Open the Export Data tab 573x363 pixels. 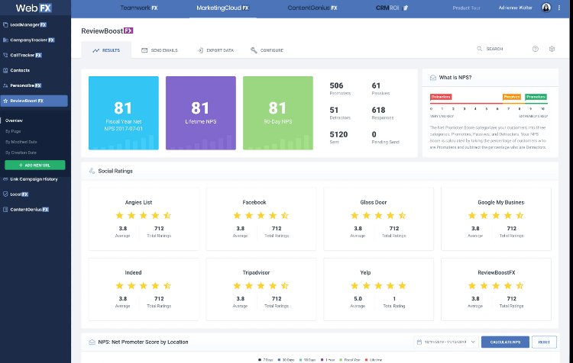tap(215, 50)
